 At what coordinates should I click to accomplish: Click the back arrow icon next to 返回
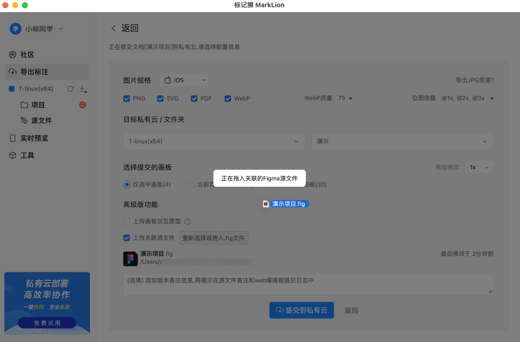tap(114, 28)
